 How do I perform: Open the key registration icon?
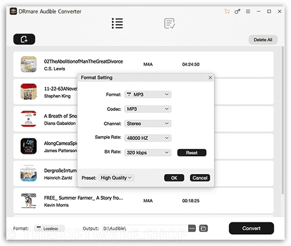pos(237,12)
